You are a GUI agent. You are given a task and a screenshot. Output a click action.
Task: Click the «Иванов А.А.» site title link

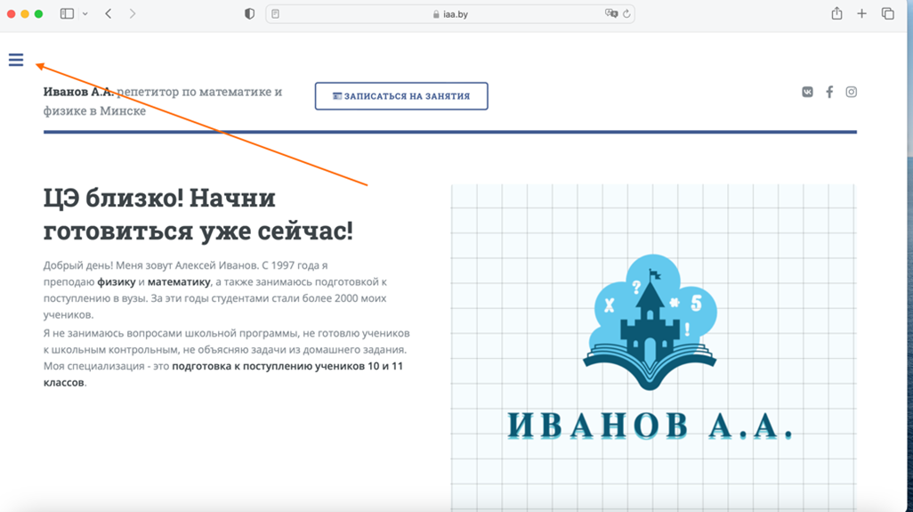tap(78, 92)
